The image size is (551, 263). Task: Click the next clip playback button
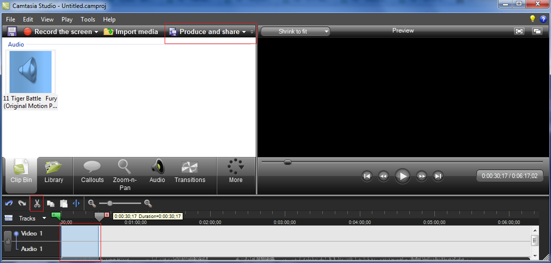pos(438,176)
